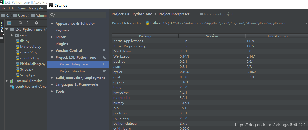
Task: Expand the Editor settings section
Action: pos(52,37)
